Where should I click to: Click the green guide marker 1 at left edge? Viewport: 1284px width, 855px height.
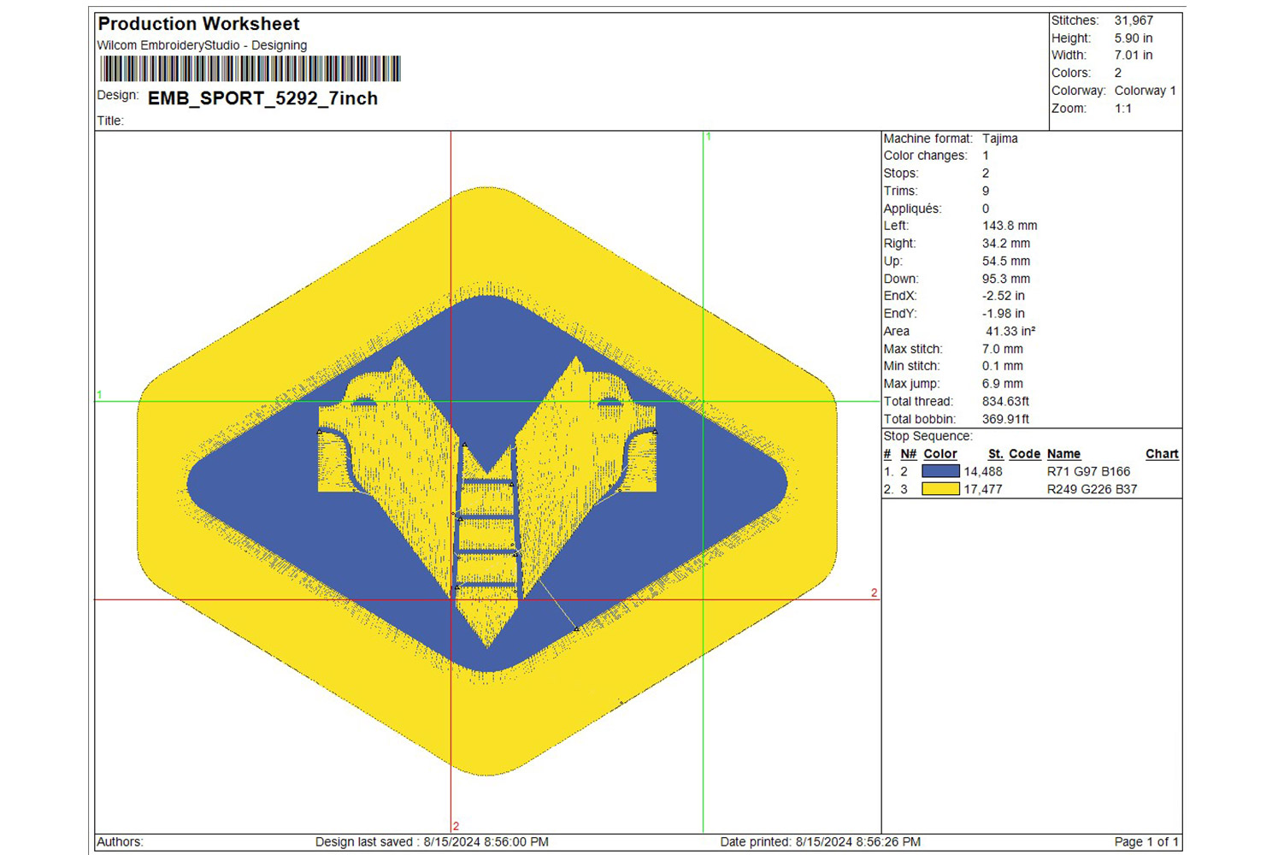pyautogui.click(x=100, y=395)
